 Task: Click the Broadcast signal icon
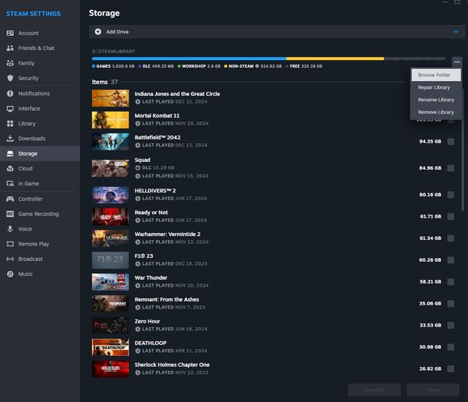[10, 259]
